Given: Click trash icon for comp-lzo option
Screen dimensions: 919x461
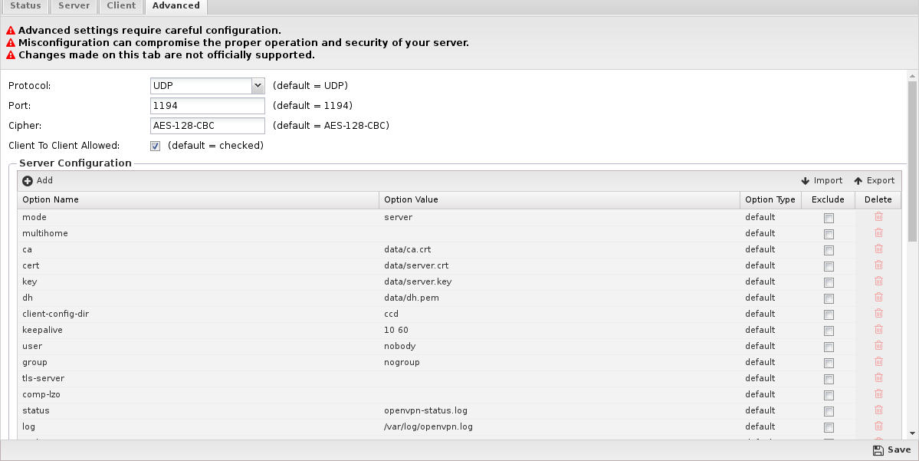Looking at the screenshot, I should (878, 394).
